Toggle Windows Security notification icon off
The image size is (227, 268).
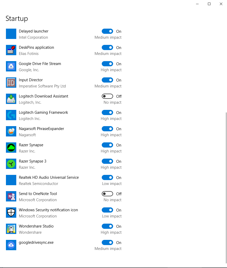pos(107,210)
